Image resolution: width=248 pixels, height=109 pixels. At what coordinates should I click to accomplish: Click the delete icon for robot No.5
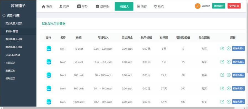[228, 102]
